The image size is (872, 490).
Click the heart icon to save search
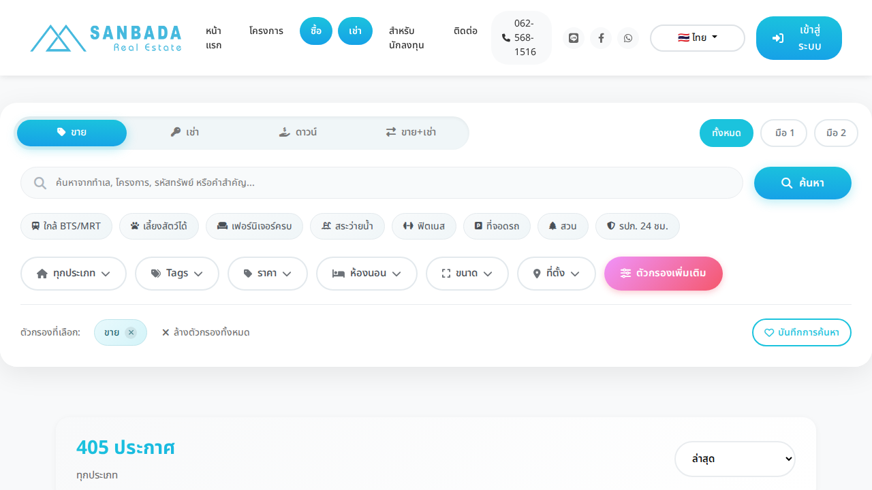point(769,333)
